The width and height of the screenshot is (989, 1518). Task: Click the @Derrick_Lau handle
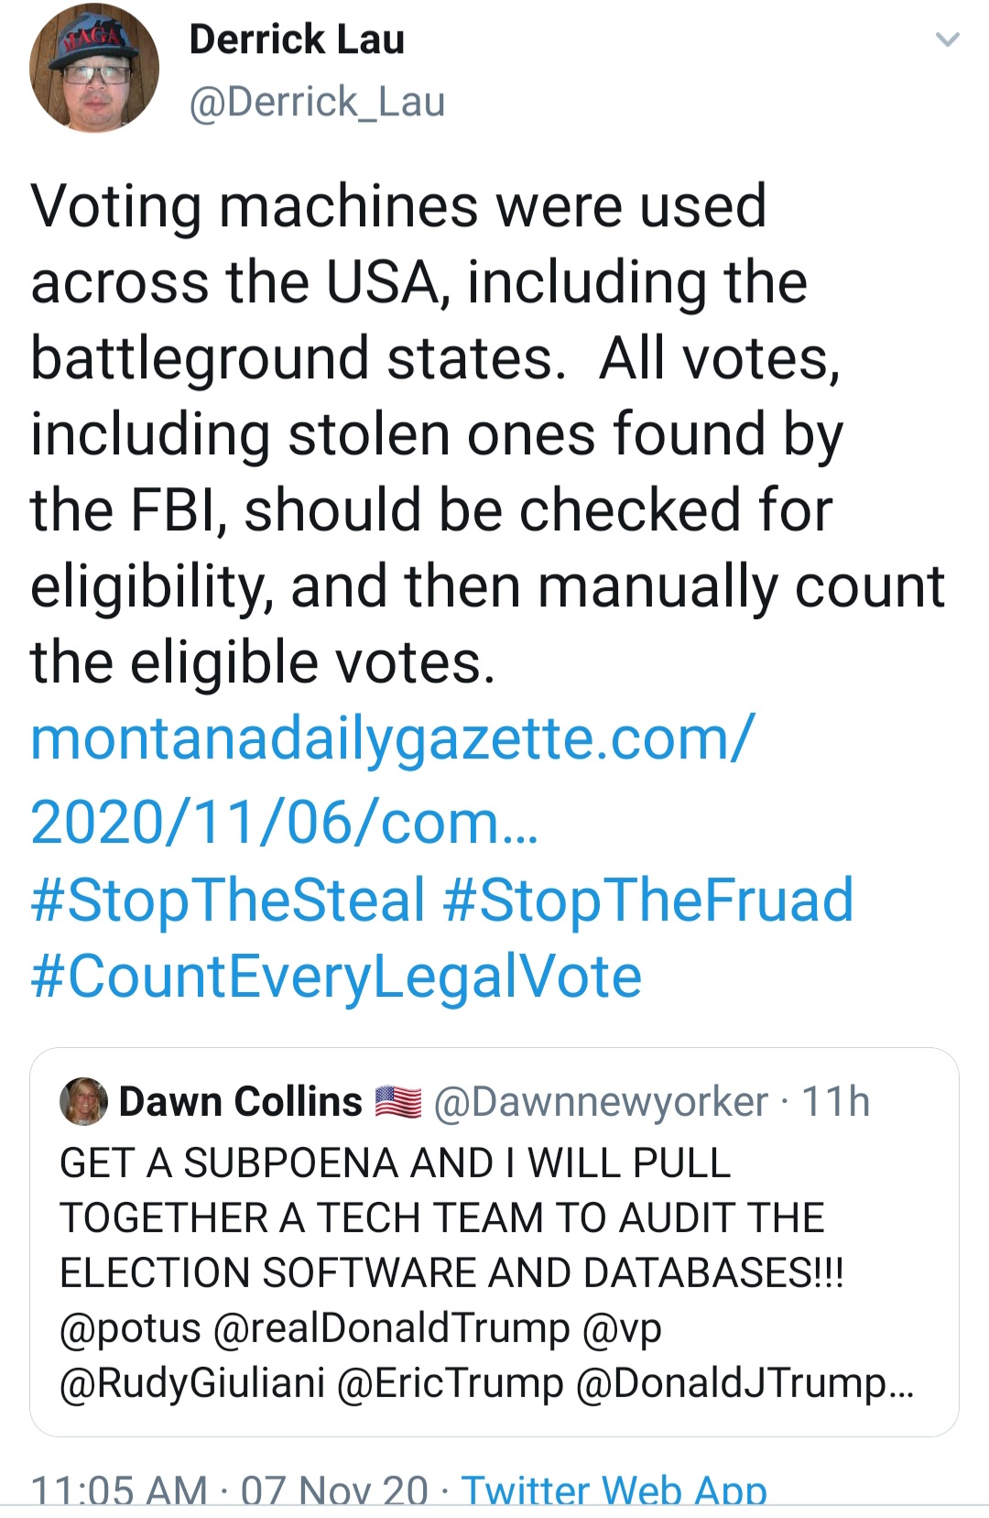[x=317, y=102]
